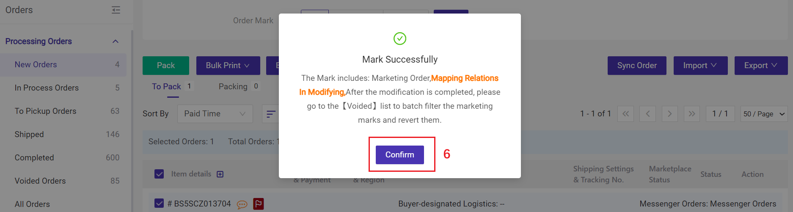Open the 50 / Page size dropdown
The width and height of the screenshot is (793, 212).
coord(764,114)
